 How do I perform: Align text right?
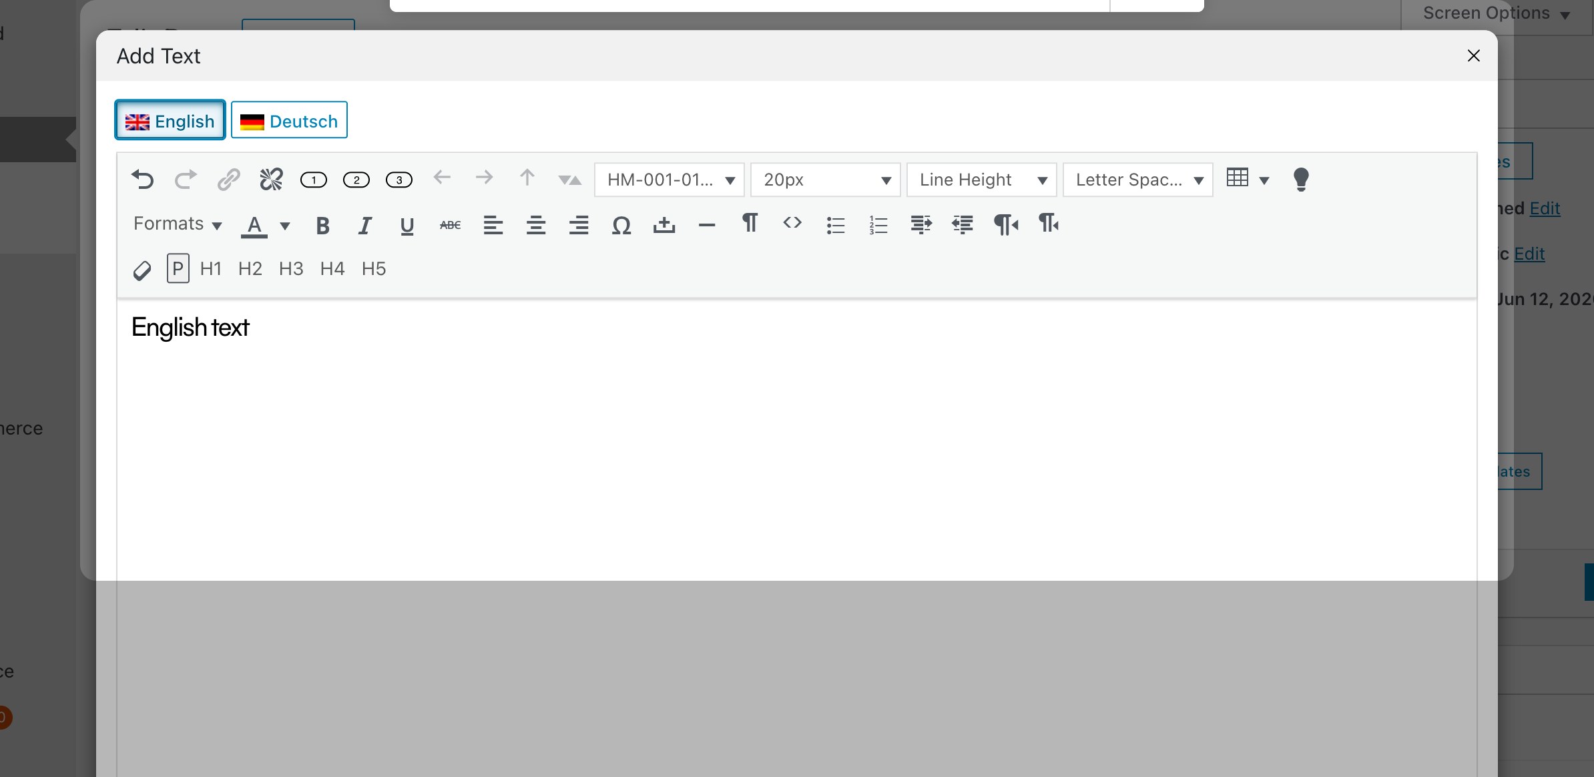[579, 226]
